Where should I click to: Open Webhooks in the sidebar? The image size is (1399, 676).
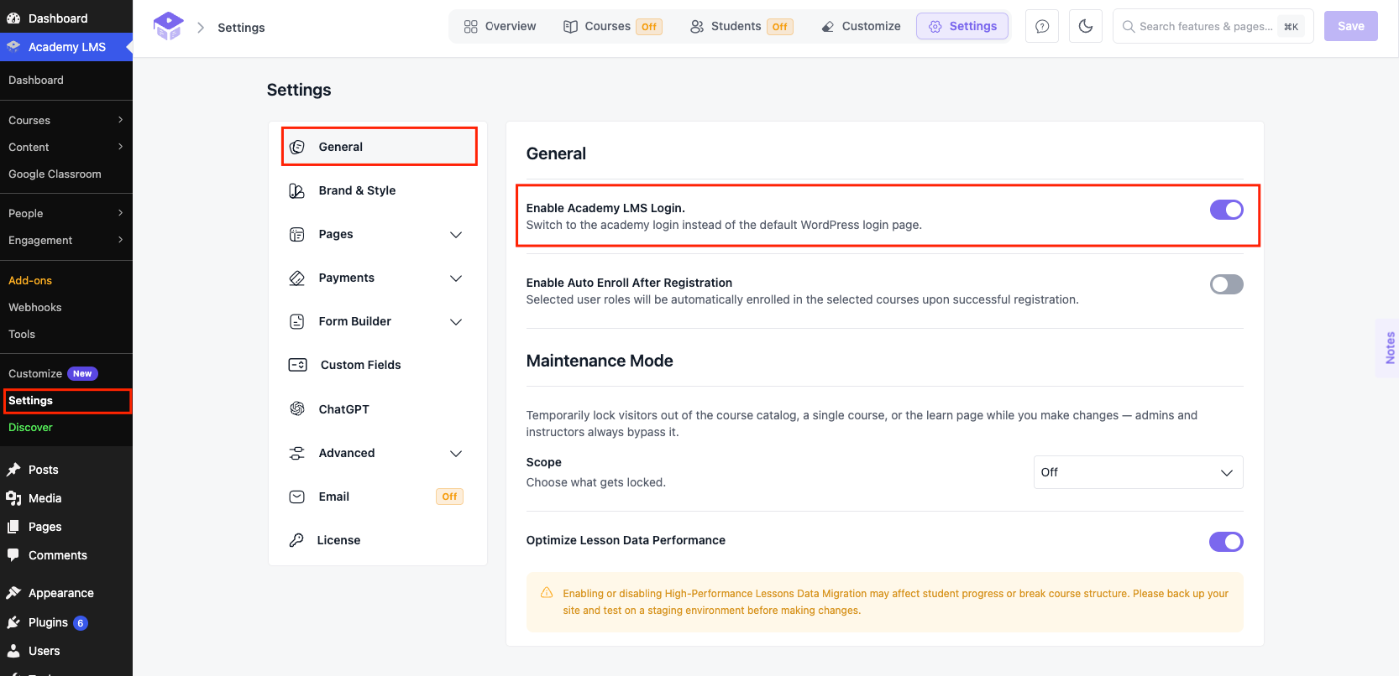click(35, 307)
